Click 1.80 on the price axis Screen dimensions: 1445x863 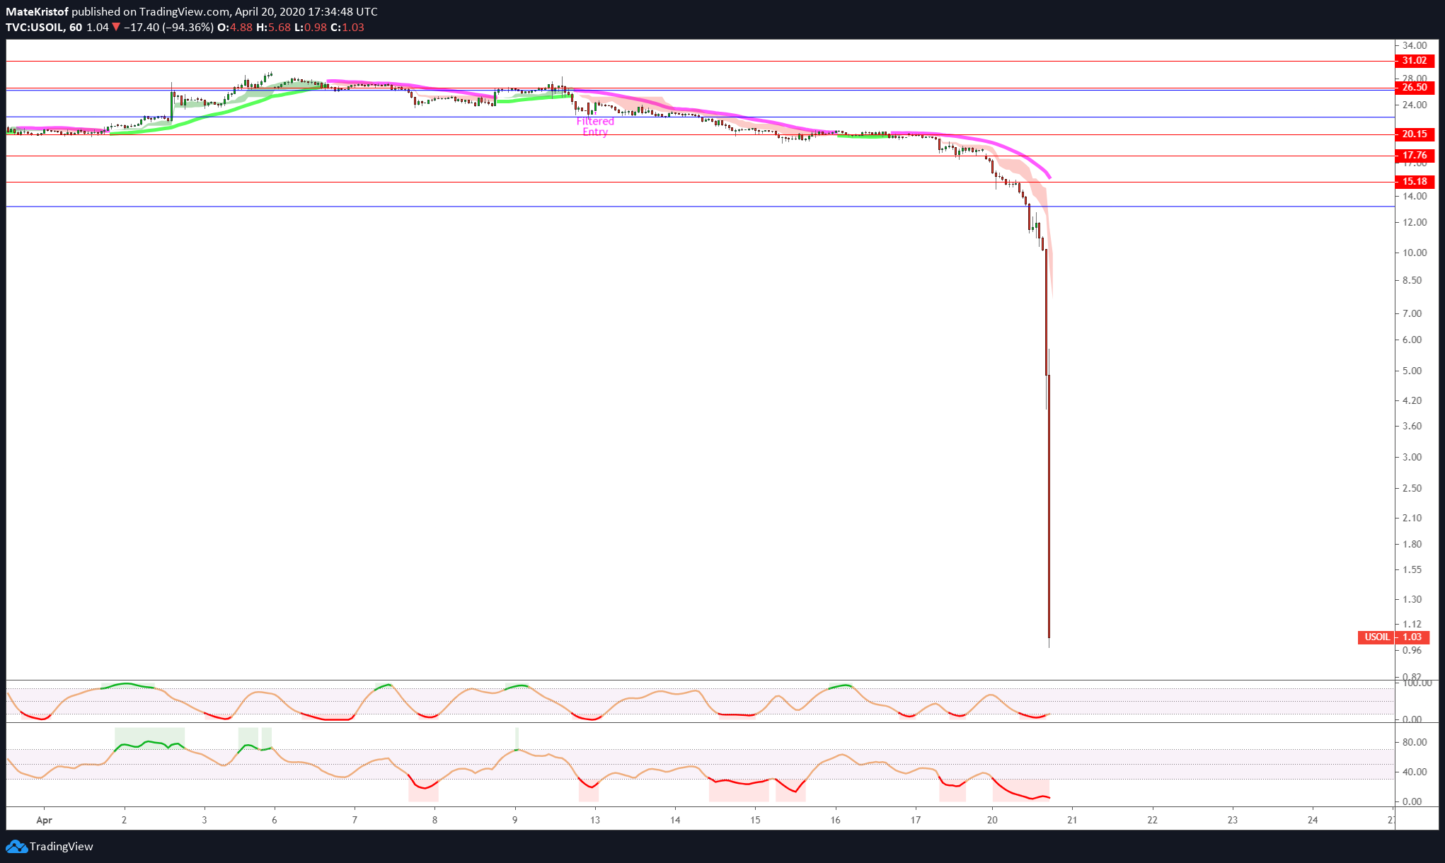(1412, 544)
